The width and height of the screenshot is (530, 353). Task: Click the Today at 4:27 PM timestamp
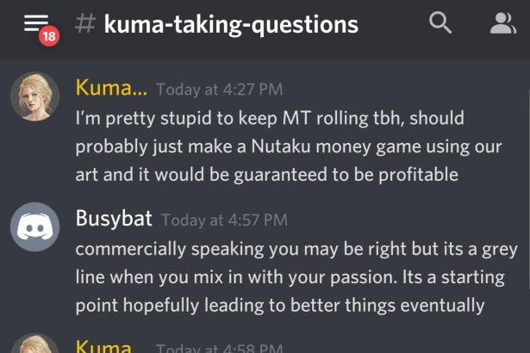(x=219, y=90)
